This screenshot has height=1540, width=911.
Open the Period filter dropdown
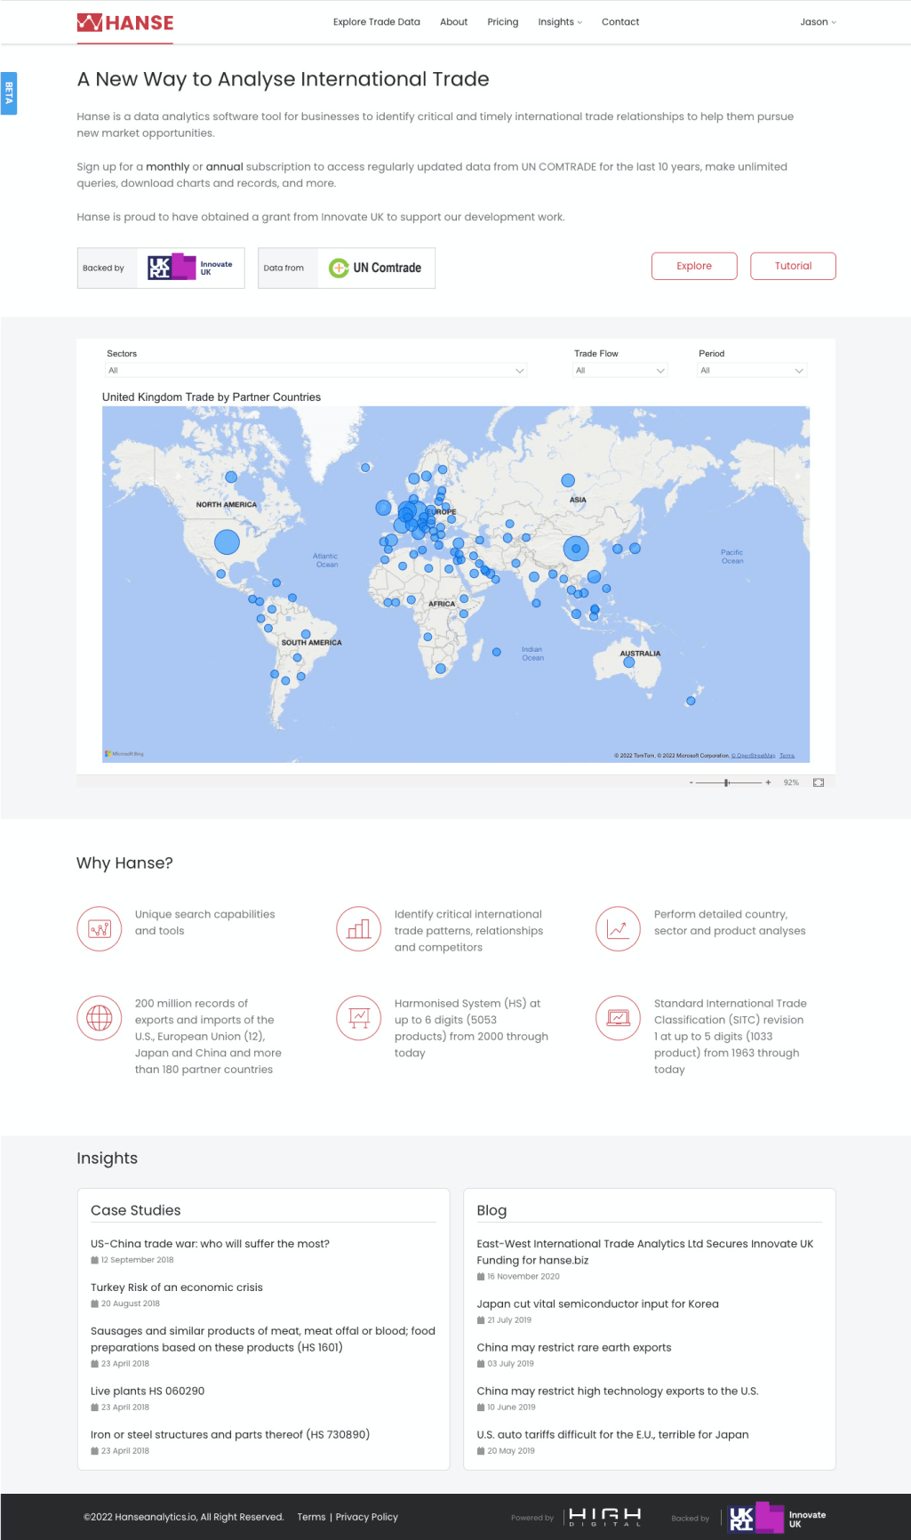(751, 371)
